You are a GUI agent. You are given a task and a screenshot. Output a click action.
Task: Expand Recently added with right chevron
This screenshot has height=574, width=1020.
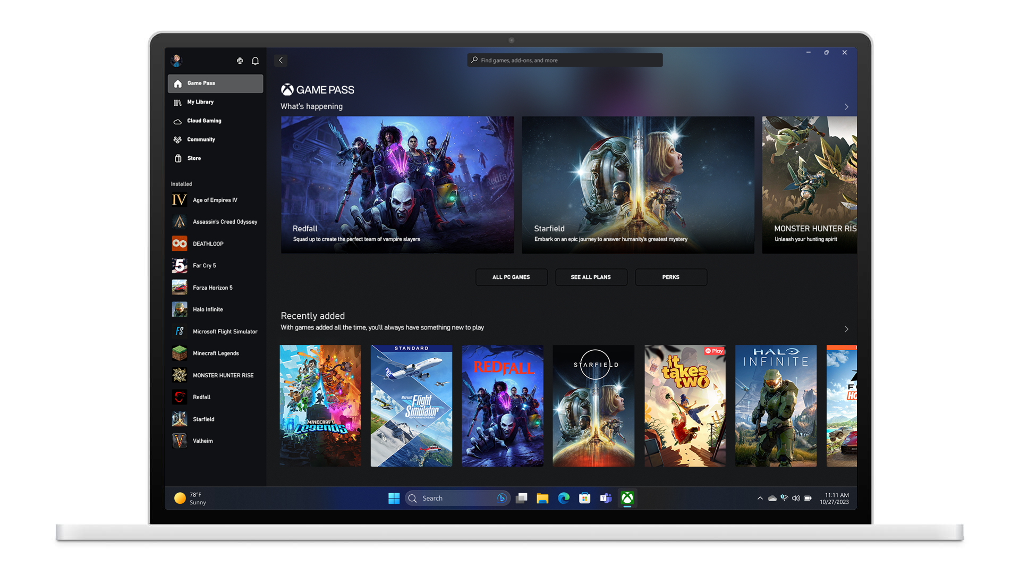846,329
